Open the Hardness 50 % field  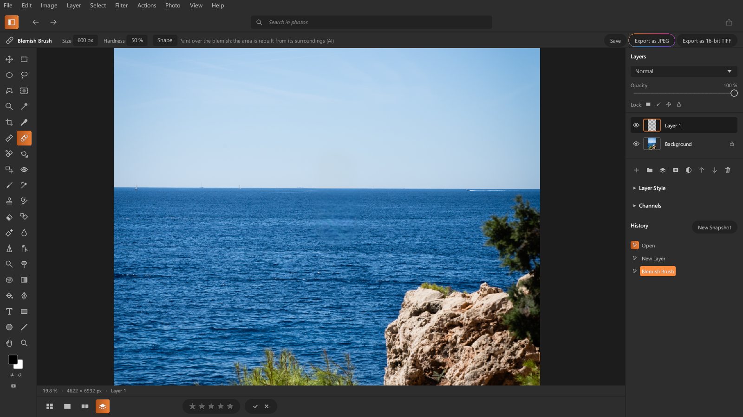point(137,40)
